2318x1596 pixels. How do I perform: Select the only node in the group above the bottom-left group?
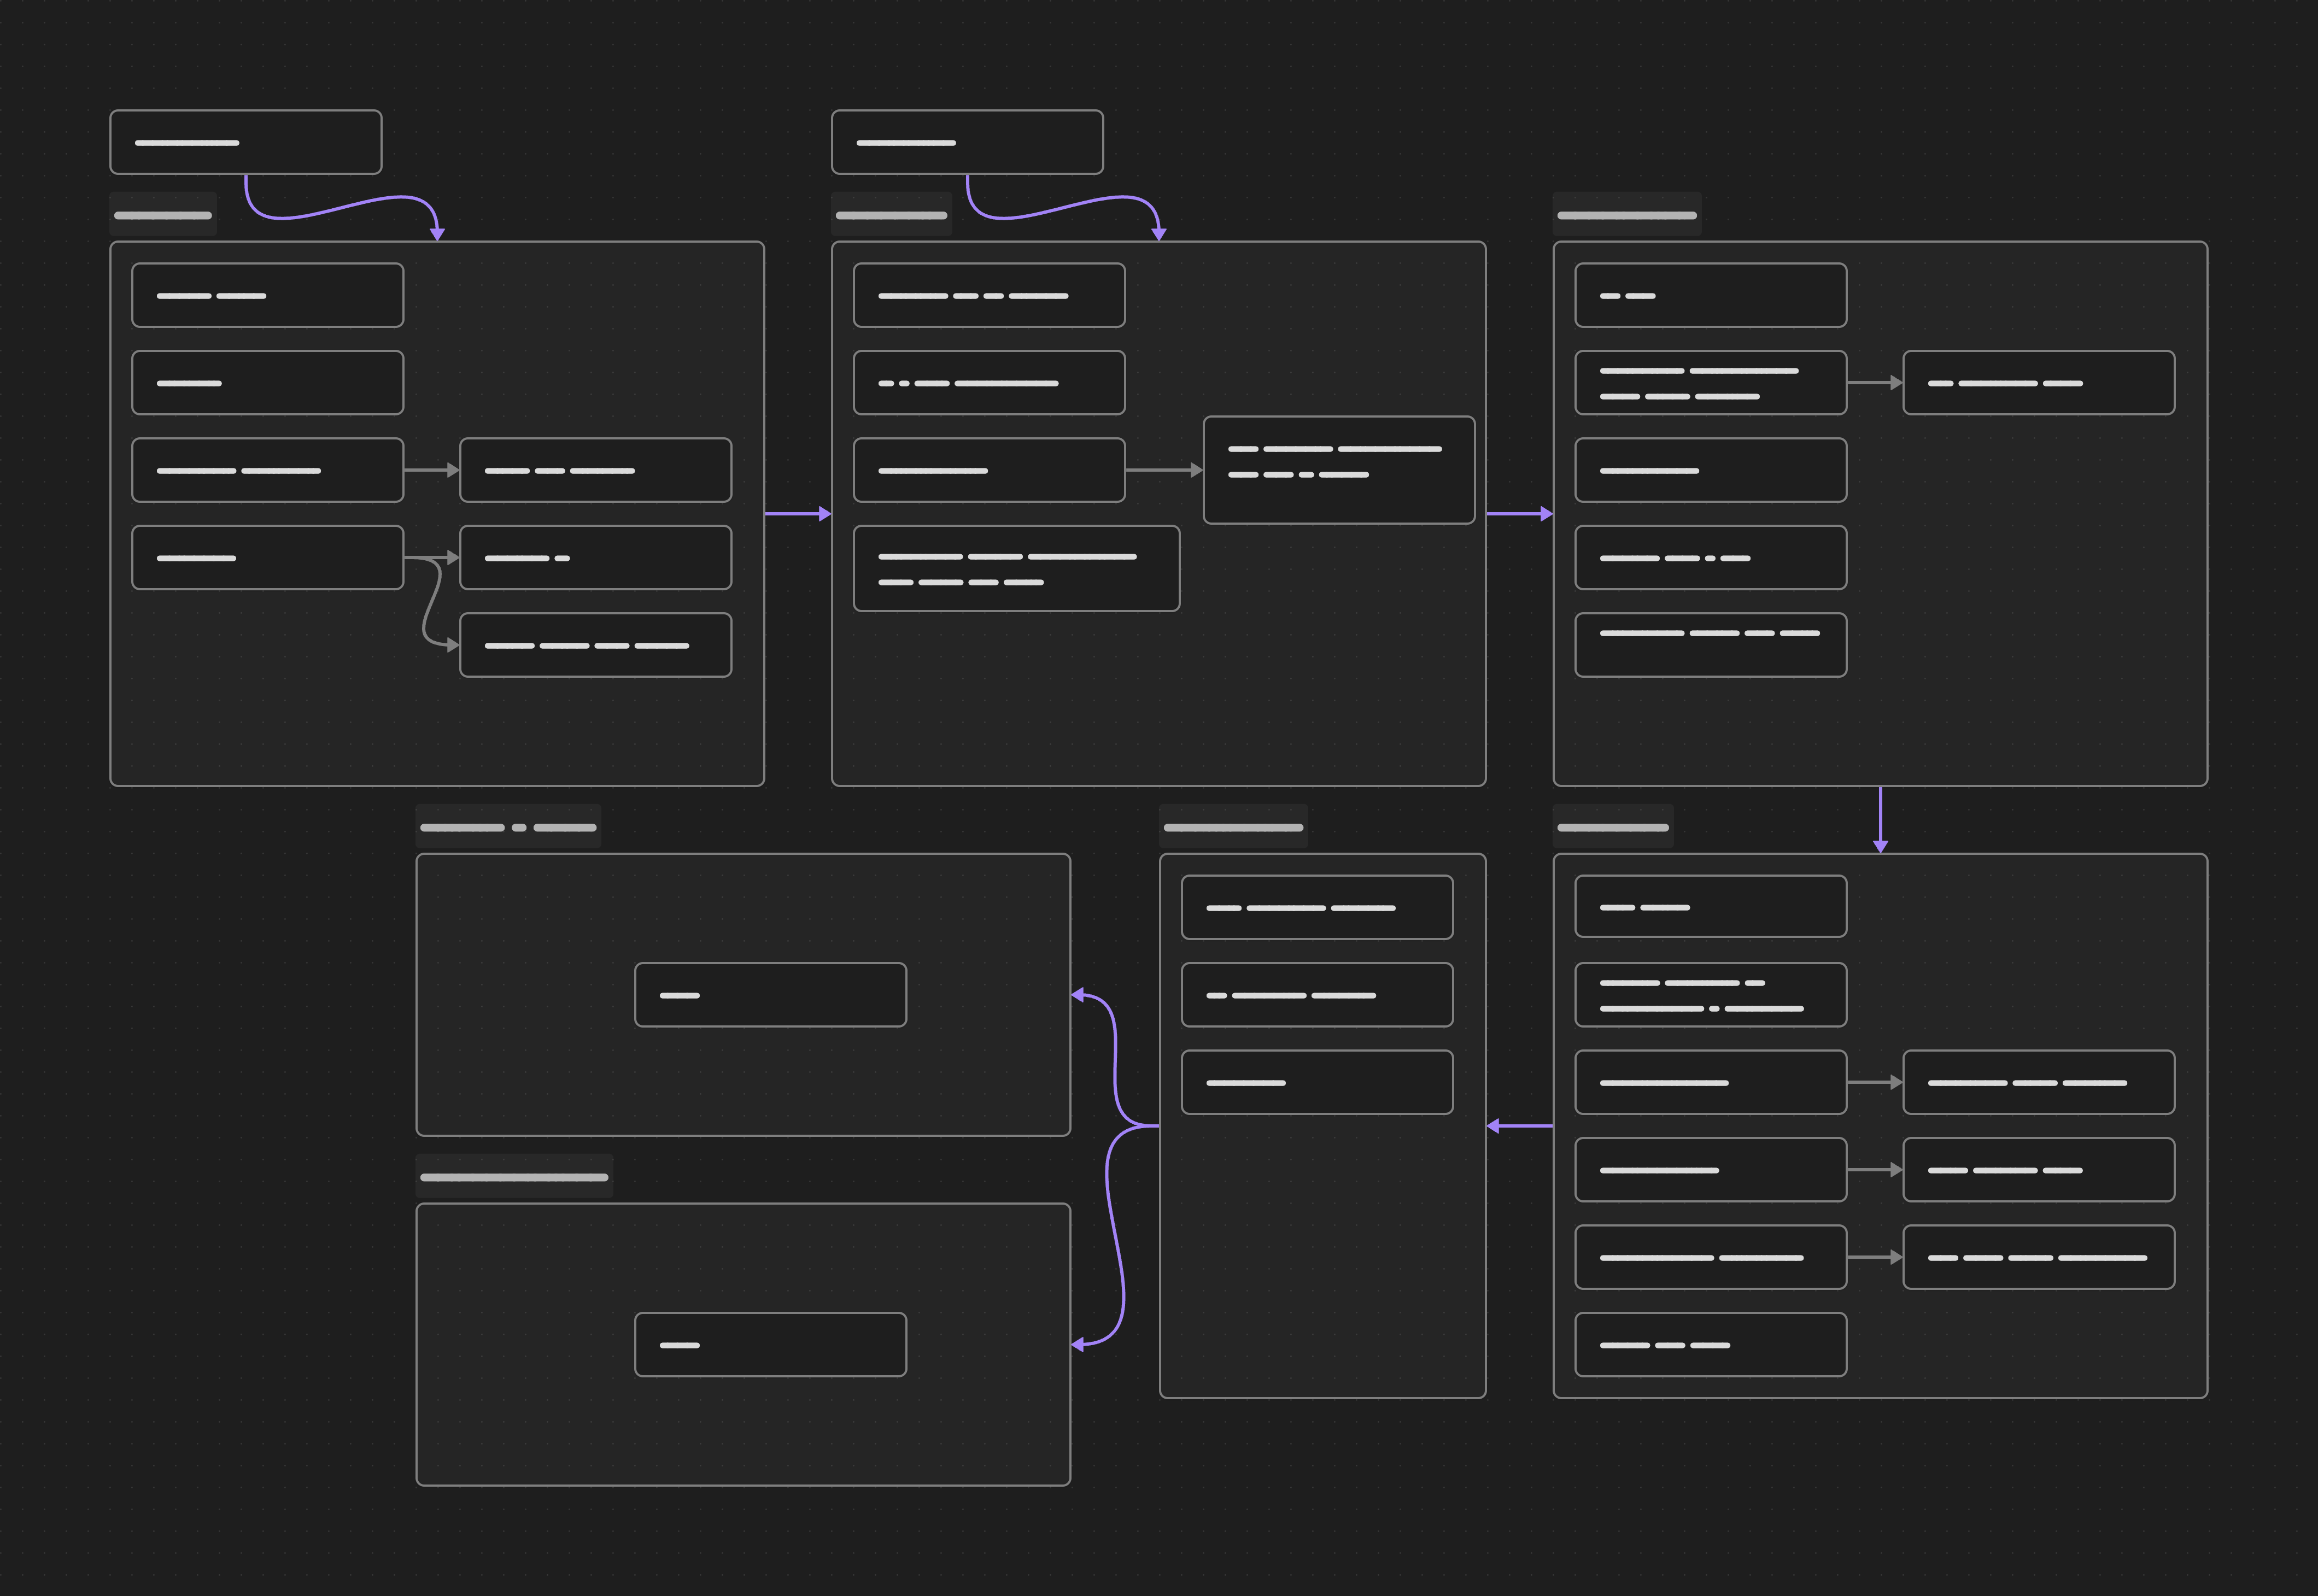coord(770,994)
